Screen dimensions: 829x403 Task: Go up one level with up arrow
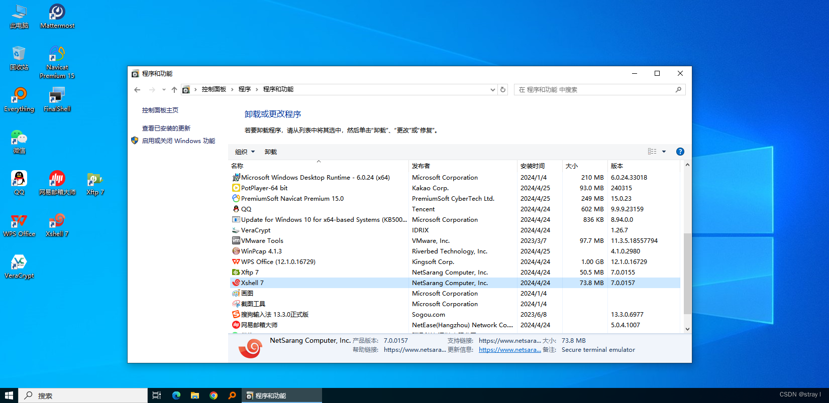[x=174, y=89]
